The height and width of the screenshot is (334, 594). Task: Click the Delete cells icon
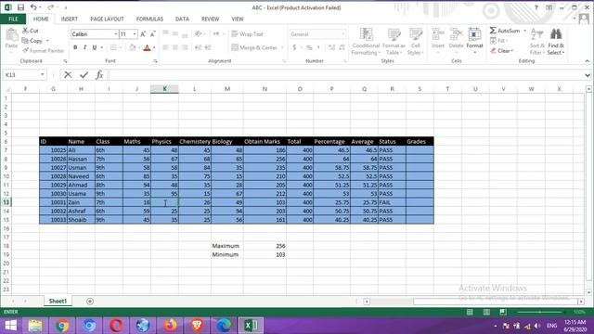click(456, 34)
